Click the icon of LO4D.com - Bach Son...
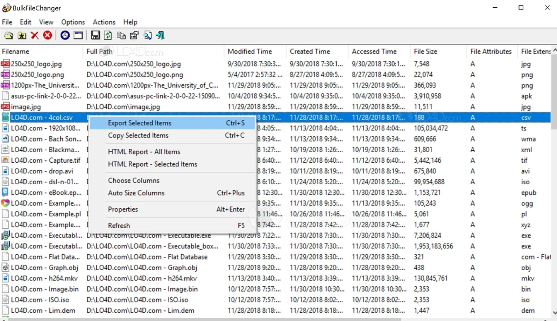Screen dimensions: 557x321 pos(5,139)
